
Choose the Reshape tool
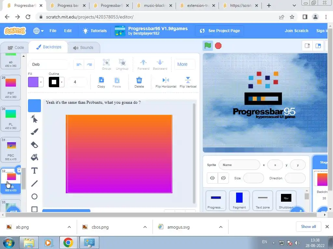(x=34, y=119)
